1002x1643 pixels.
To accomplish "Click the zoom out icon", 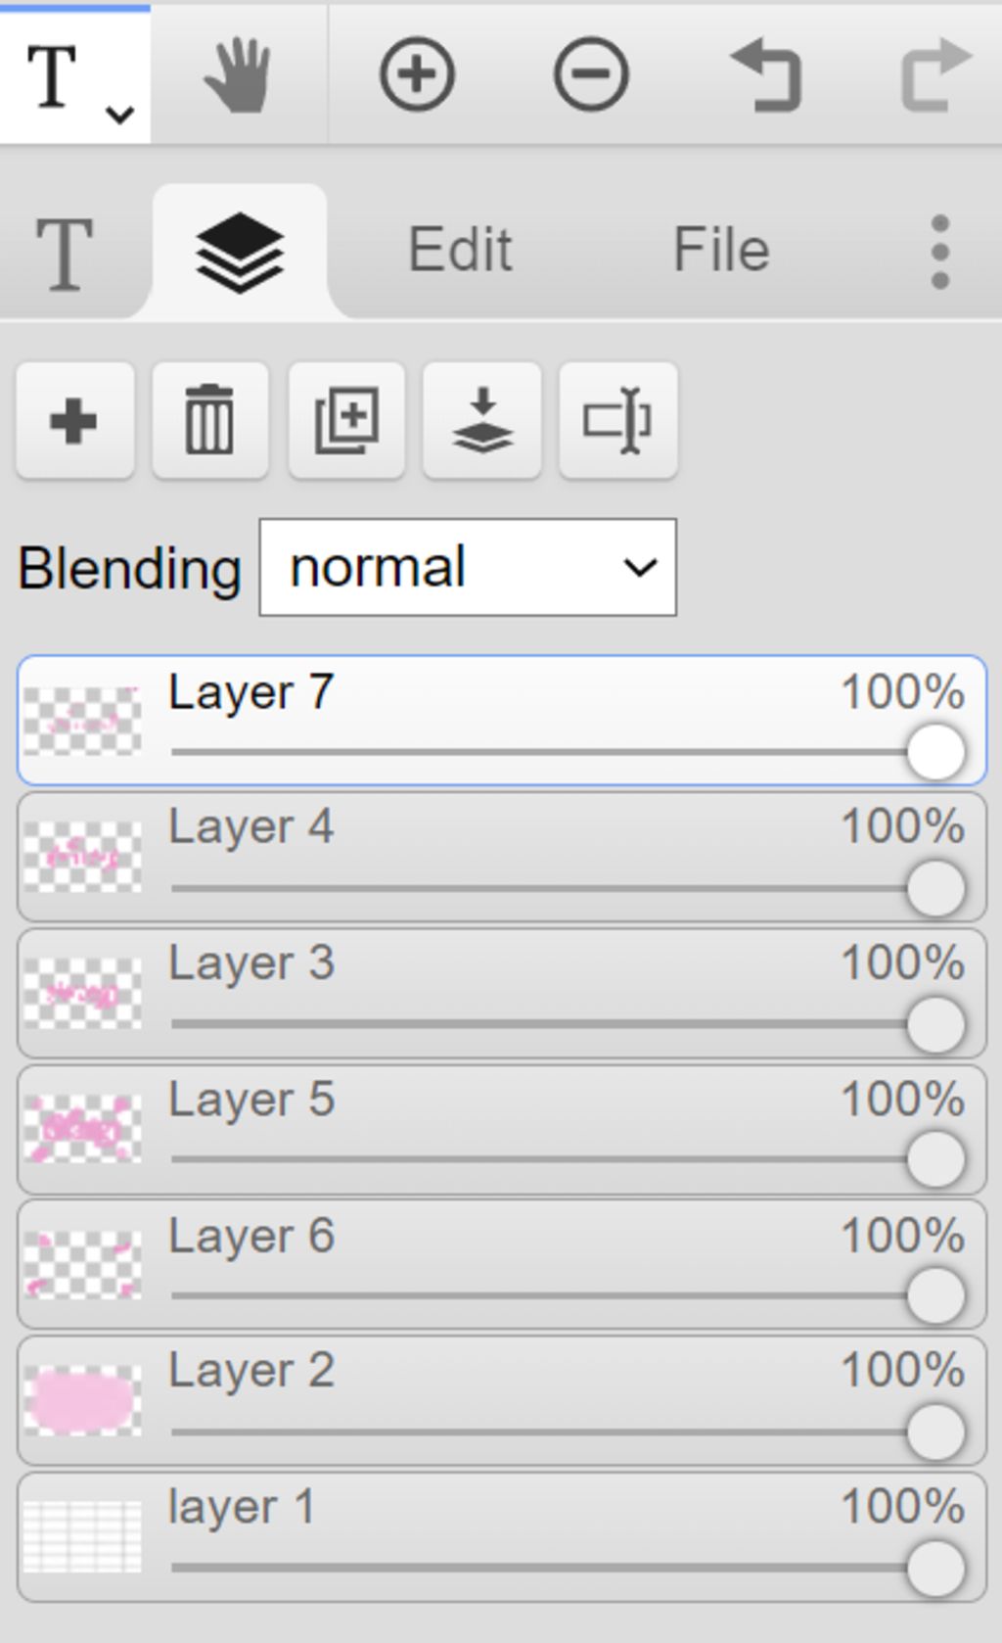I will click(591, 74).
